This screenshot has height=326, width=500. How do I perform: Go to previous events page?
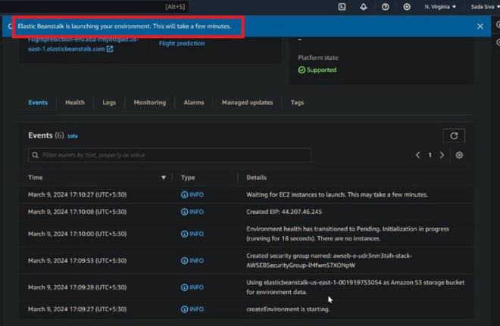(417, 155)
